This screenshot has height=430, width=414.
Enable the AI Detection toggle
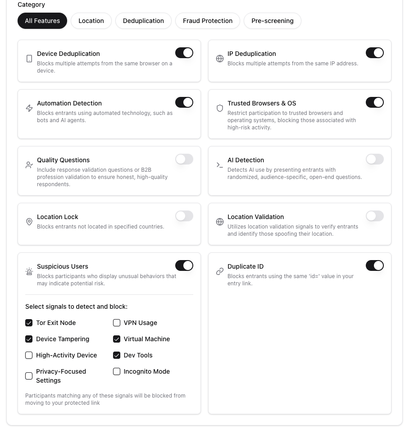coord(375,159)
